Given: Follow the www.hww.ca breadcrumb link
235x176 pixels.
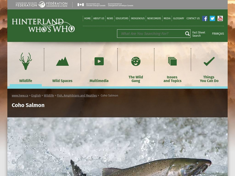Looking at the screenshot, I should (20, 96).
